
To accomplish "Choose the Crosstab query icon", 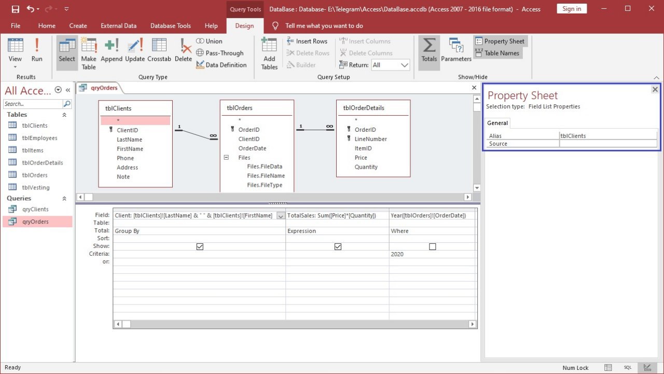I will click(x=159, y=50).
